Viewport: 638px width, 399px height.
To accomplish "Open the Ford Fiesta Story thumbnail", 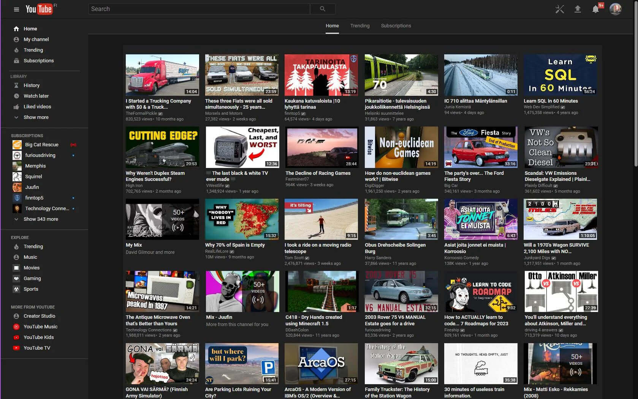I will [x=481, y=147].
